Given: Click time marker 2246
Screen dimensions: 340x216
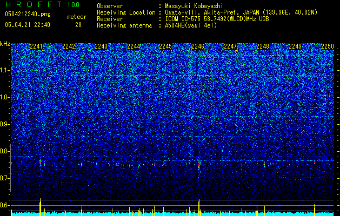Looking at the screenshot, I should pos(198,46).
